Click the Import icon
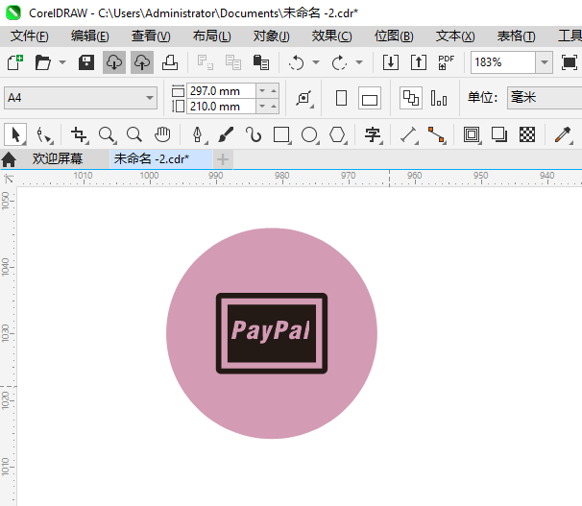Image resolution: width=582 pixels, height=506 pixels. tap(391, 62)
